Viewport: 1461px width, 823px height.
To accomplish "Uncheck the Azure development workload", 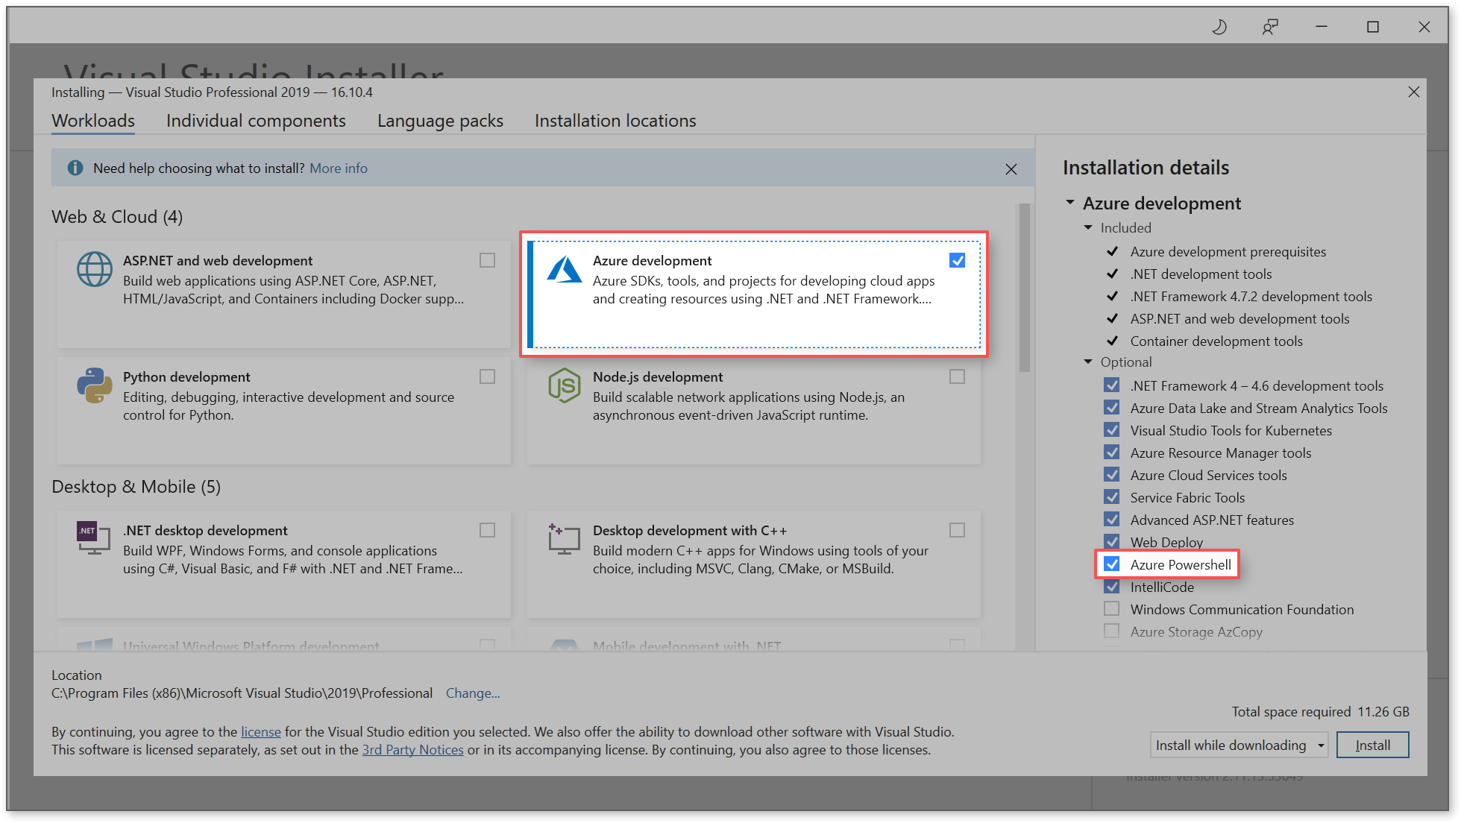I will pos(957,260).
